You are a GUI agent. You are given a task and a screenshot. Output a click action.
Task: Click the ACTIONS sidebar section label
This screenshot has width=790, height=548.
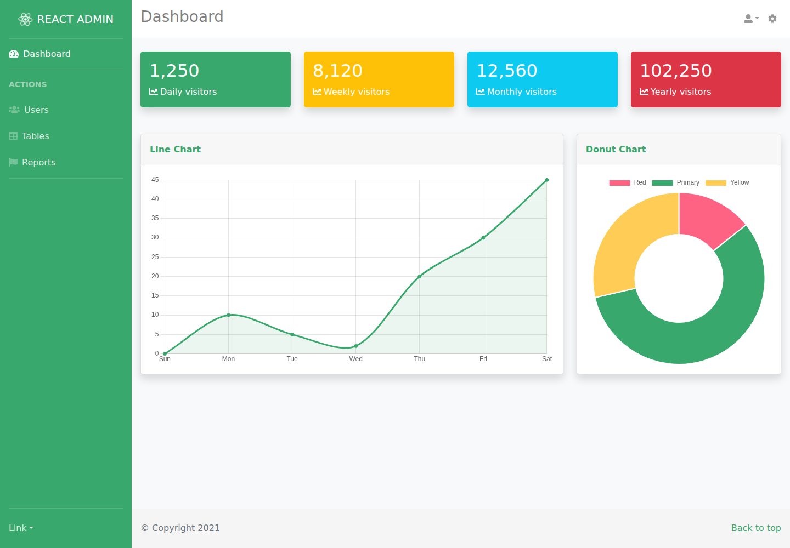[x=28, y=84]
